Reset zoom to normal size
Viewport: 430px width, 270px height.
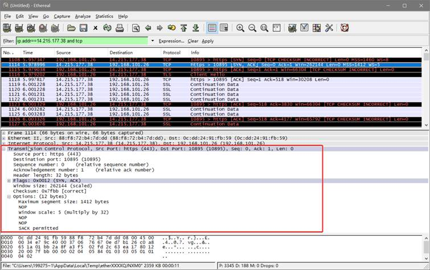tap(264, 28)
